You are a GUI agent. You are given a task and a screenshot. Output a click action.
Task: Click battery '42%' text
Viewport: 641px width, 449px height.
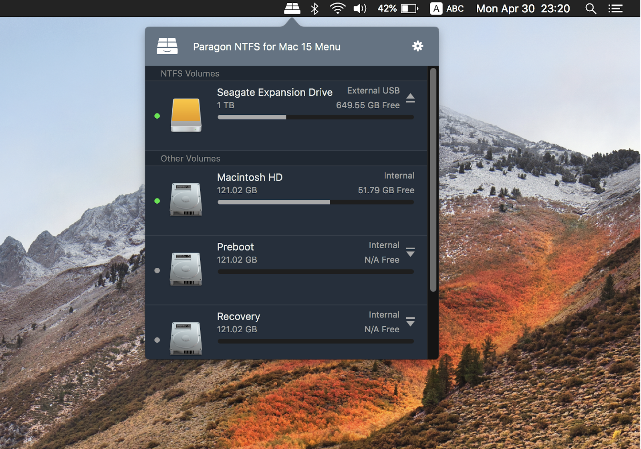click(x=387, y=8)
